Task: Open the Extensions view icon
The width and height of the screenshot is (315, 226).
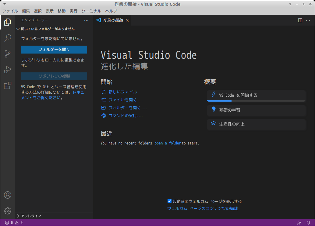Action: click(7, 85)
